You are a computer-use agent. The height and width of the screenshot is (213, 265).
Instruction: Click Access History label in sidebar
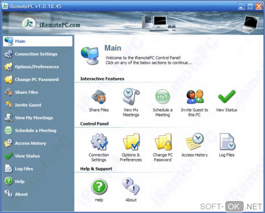30,143
